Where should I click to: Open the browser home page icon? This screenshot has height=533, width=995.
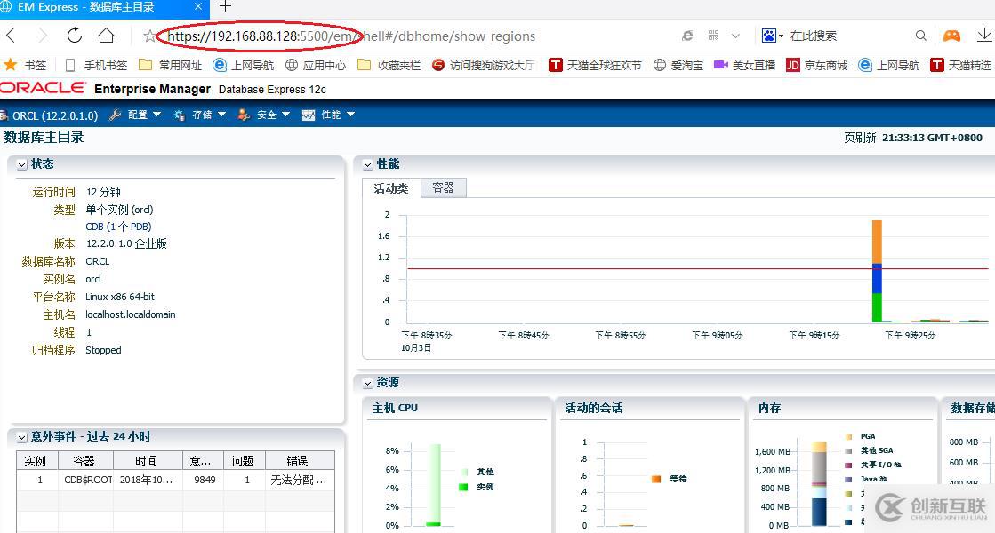106,36
